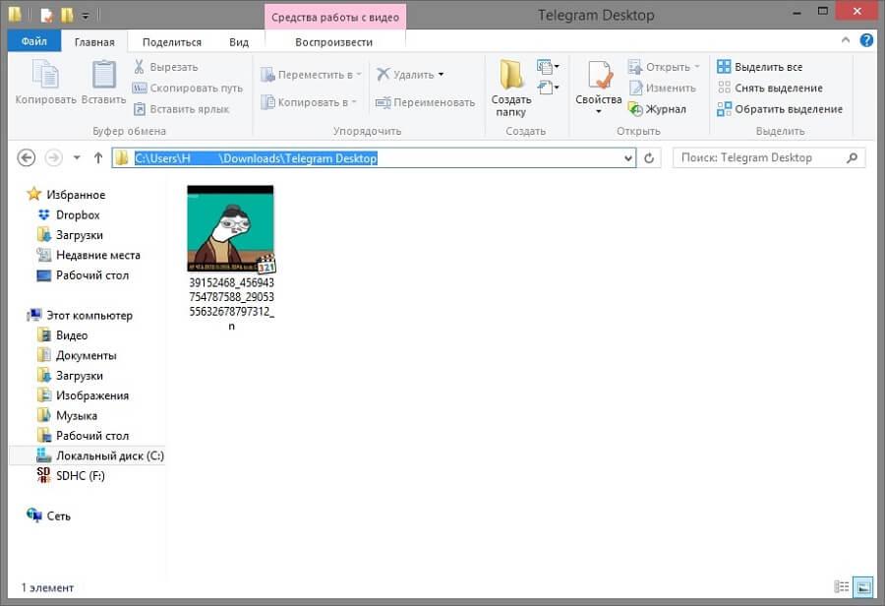The height and width of the screenshot is (606, 885).
Task: Open the Вид ribbon tab
Action: (x=238, y=42)
